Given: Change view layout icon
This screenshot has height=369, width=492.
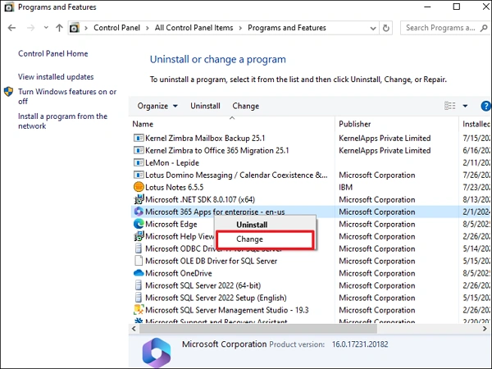Looking at the screenshot, I should pos(449,106).
